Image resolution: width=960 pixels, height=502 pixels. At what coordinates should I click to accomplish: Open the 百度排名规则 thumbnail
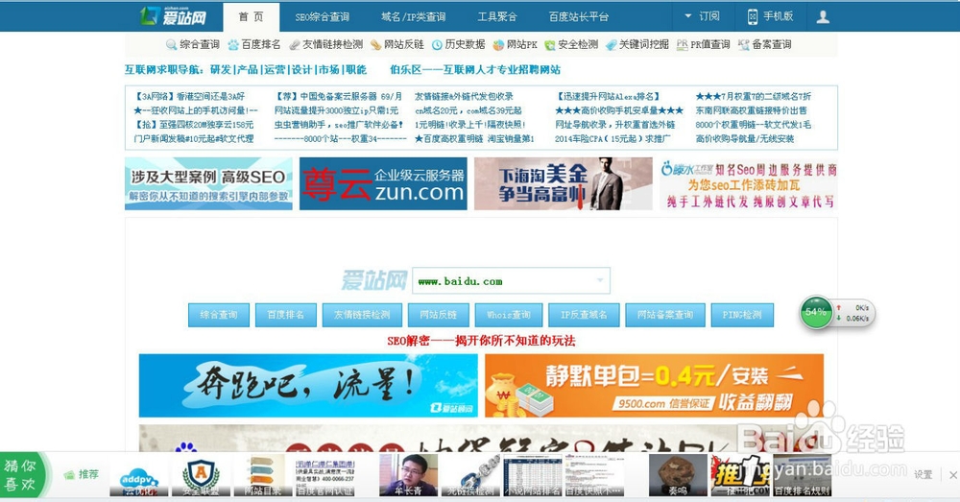pos(802,475)
